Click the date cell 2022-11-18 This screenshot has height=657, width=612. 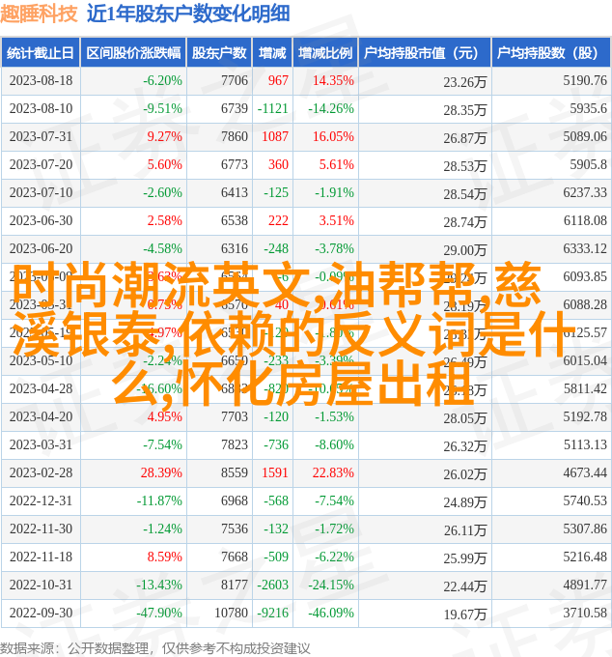(x=41, y=557)
